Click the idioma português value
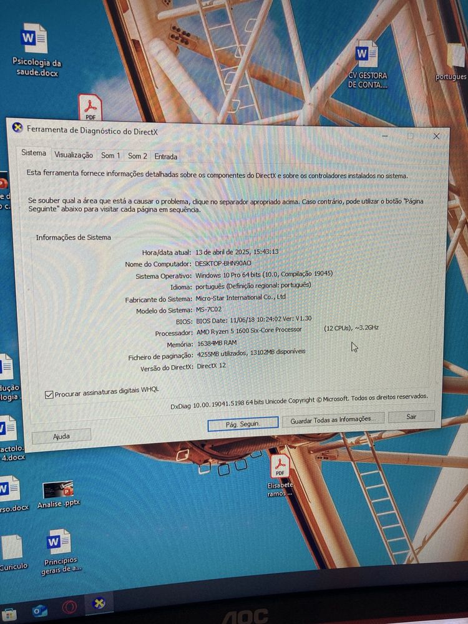Screen dimensions: 468x624 pos(253,286)
